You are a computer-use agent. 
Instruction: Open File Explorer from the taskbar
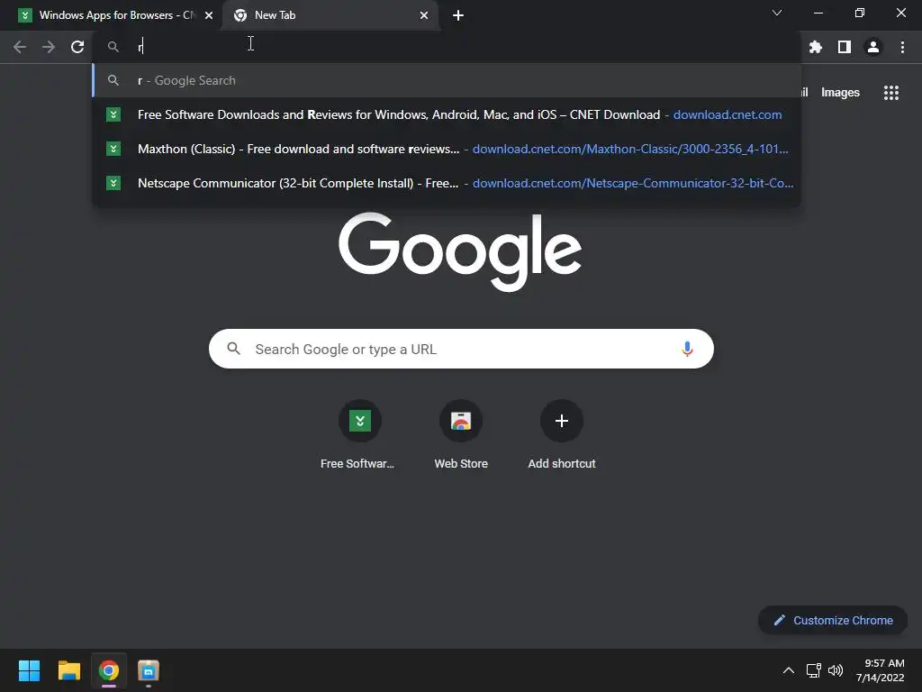pos(68,670)
